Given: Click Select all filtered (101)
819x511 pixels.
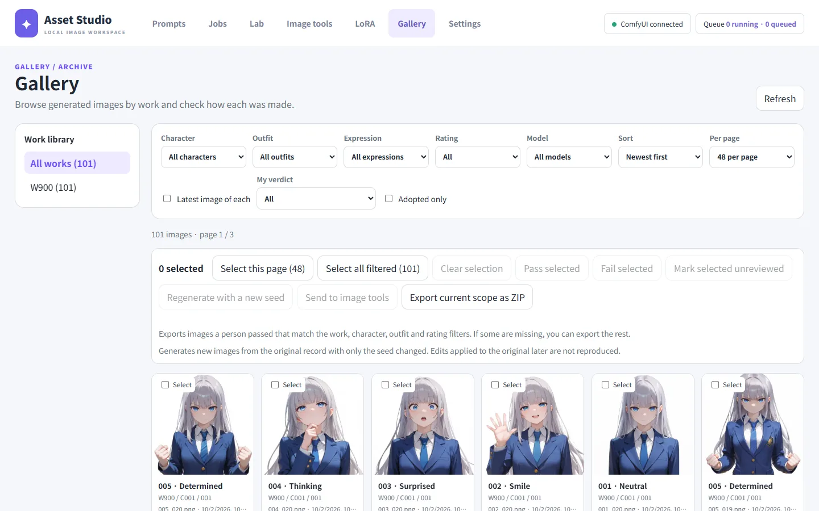Looking at the screenshot, I should point(373,268).
